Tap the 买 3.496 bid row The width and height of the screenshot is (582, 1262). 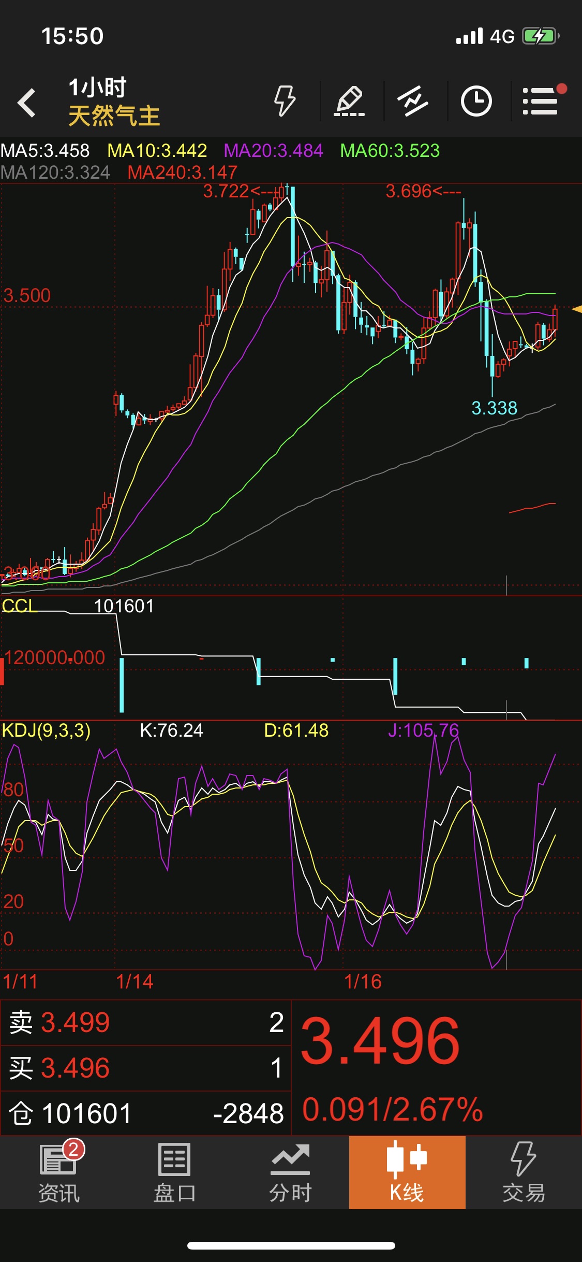coord(146,1068)
